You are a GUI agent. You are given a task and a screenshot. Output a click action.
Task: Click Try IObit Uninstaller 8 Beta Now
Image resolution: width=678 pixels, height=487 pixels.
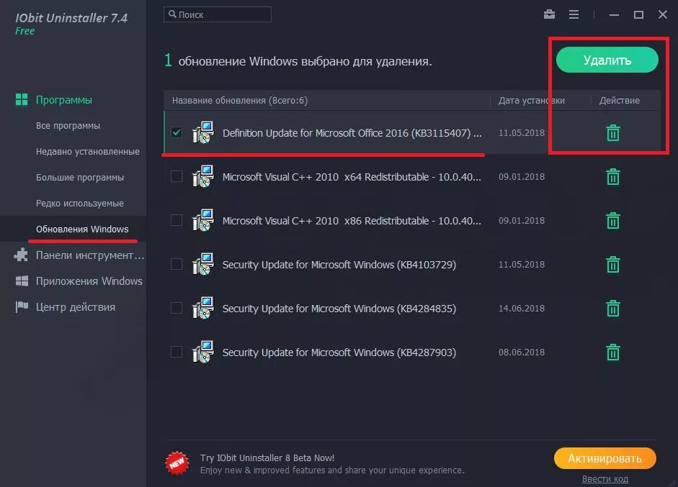267,458
